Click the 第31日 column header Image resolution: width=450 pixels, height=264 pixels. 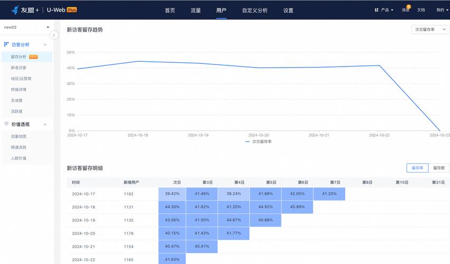click(x=438, y=183)
